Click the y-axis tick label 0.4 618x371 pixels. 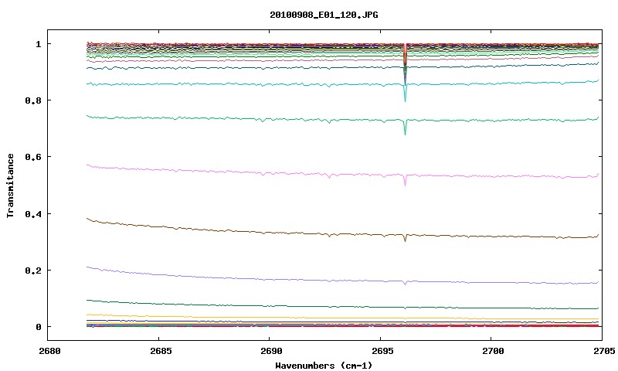tap(33, 213)
